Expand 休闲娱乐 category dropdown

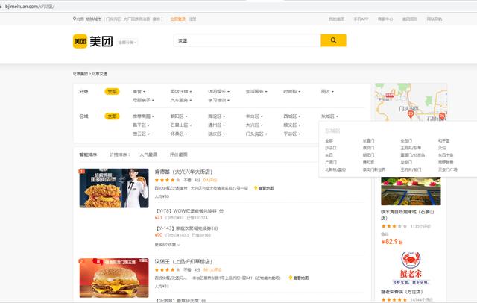point(218,91)
